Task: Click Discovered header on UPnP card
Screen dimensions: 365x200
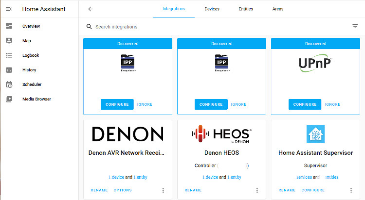Action: (315, 44)
